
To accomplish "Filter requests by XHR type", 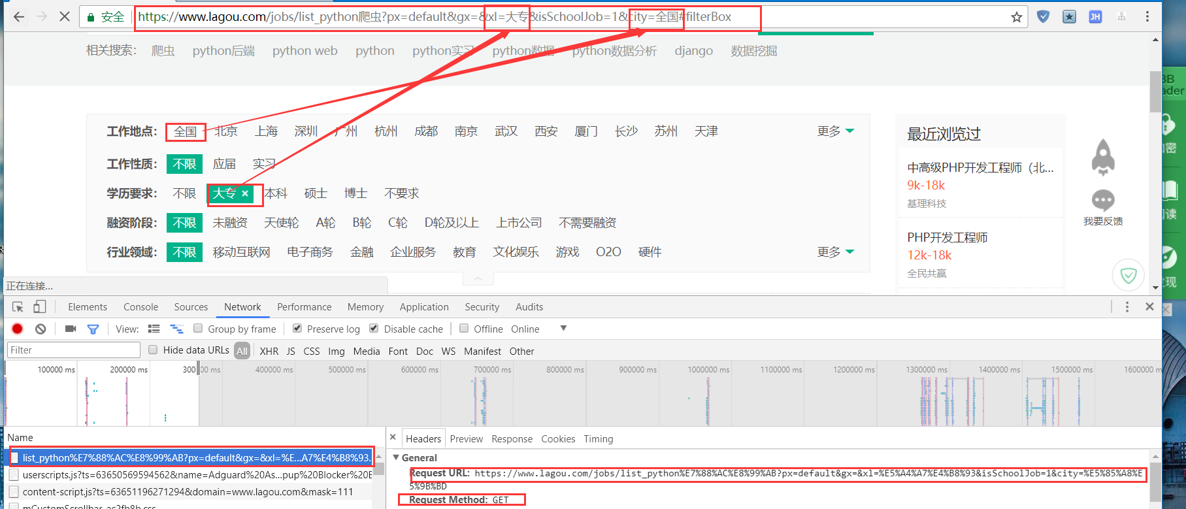I will 269,351.
